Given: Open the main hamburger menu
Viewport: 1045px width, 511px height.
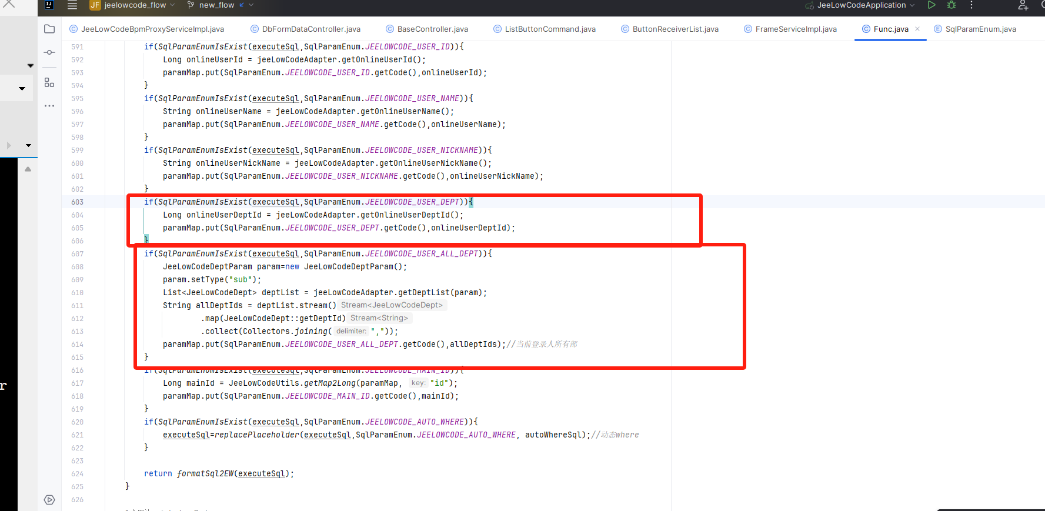Looking at the screenshot, I should pos(72,5).
